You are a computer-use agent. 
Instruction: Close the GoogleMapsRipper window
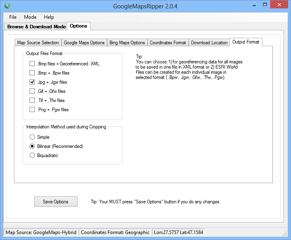tap(279, 5)
